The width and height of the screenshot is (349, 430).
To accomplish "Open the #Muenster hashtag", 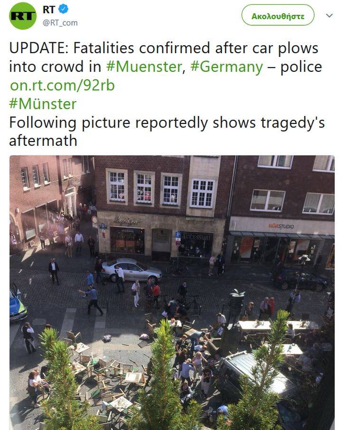I will pos(144,67).
